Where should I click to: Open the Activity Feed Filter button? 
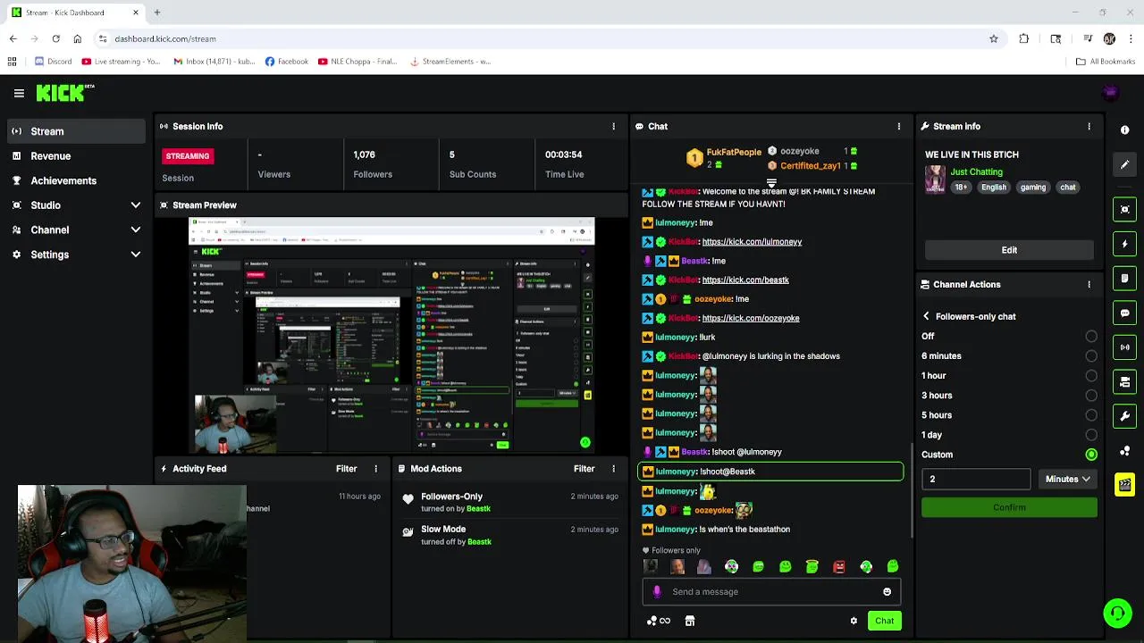(346, 469)
